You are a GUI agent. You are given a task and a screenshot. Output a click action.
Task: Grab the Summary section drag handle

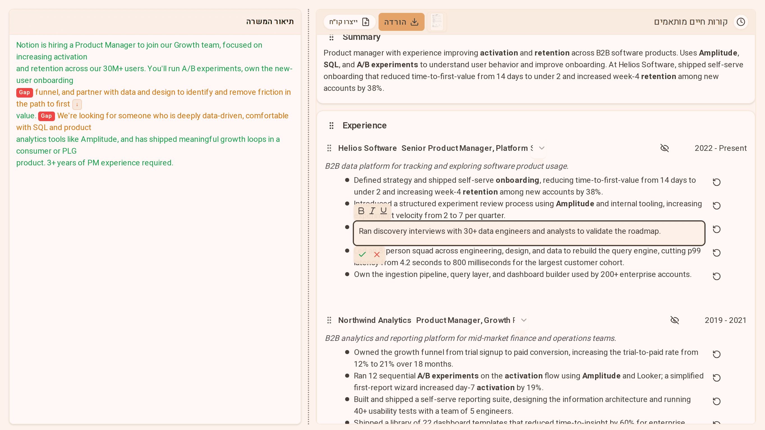point(331,38)
